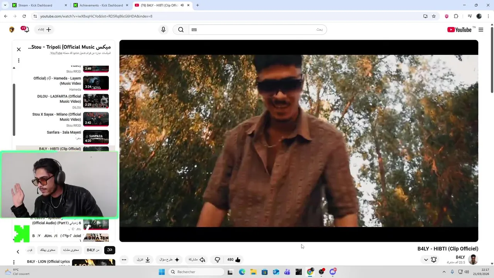
Task: Select the 'For you' content filter chip
Action: tap(48, 250)
